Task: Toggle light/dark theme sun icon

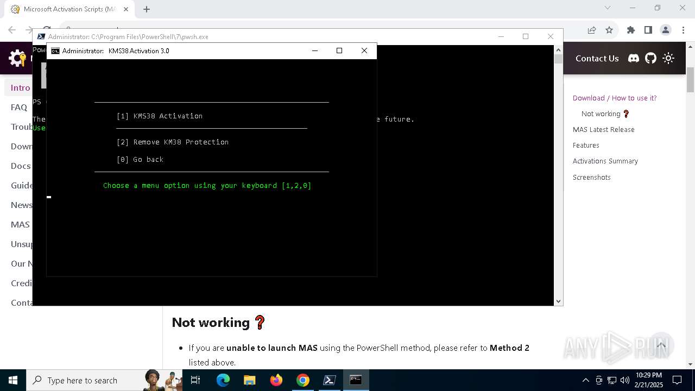Action: 668,58
